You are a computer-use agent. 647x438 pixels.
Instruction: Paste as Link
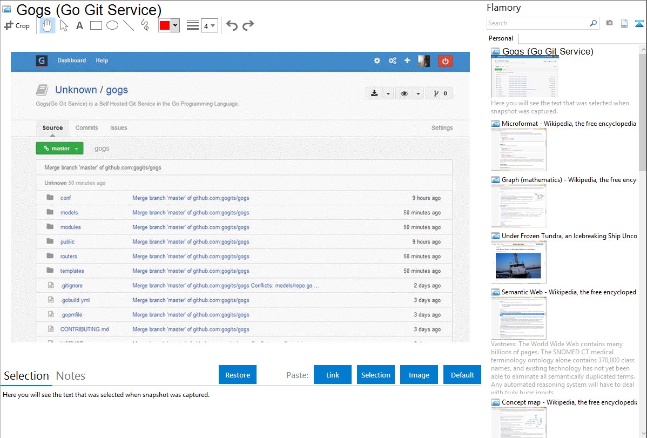(333, 375)
